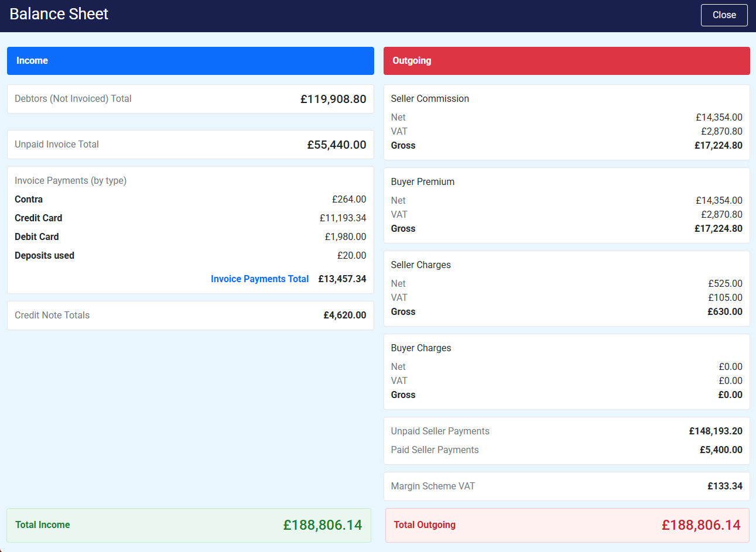756x552 pixels.
Task: Select the 'Credit Card' payment label
Action: pos(38,218)
